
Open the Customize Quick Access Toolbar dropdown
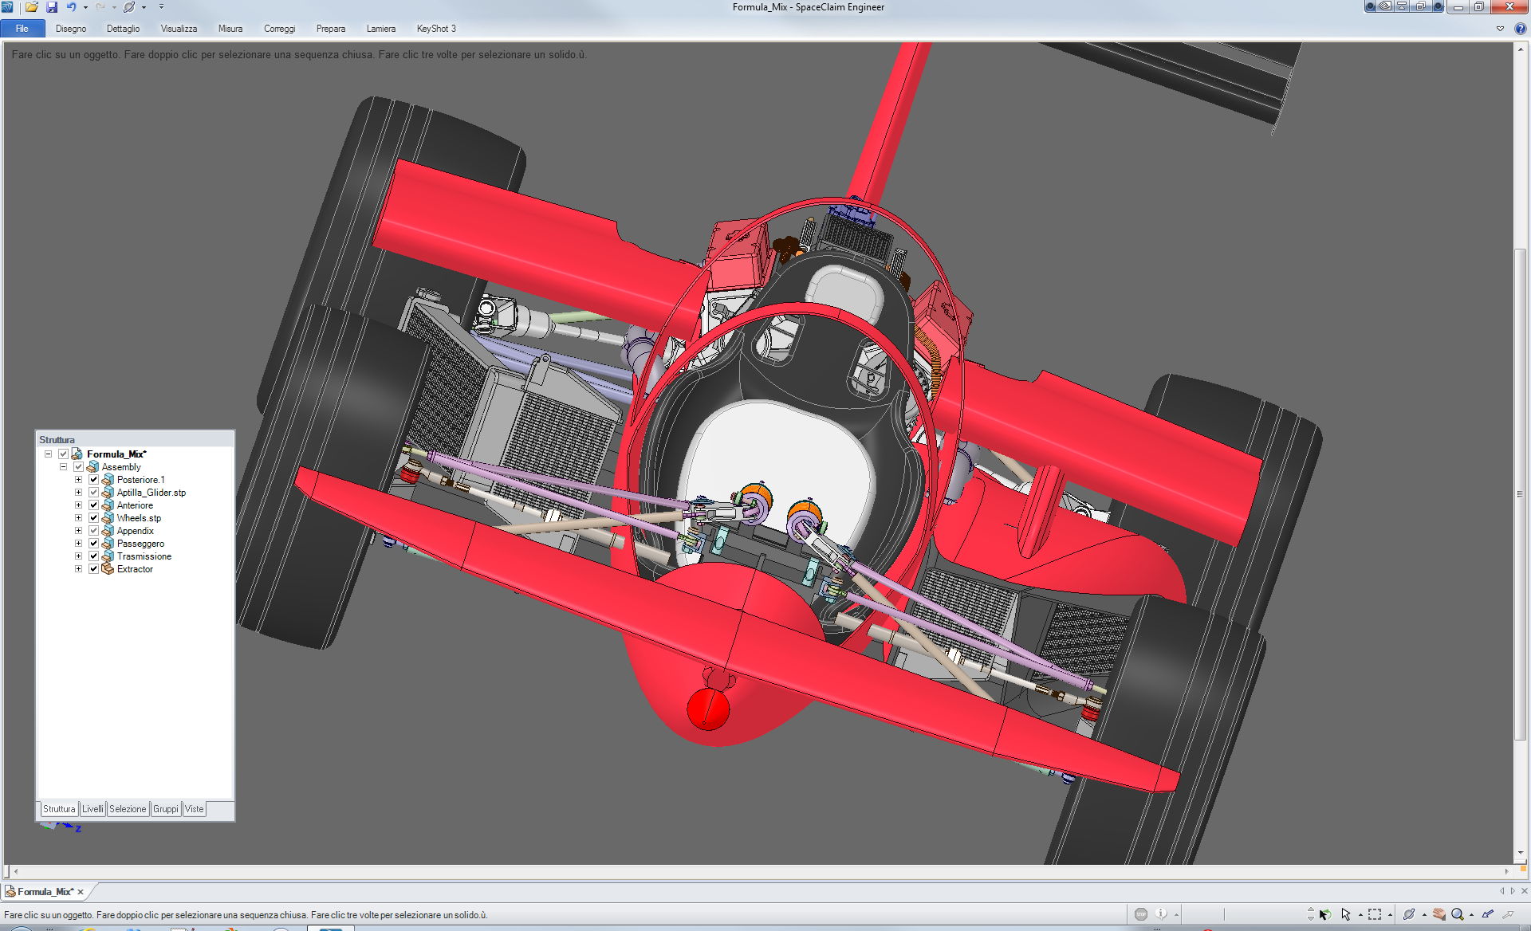(x=161, y=7)
